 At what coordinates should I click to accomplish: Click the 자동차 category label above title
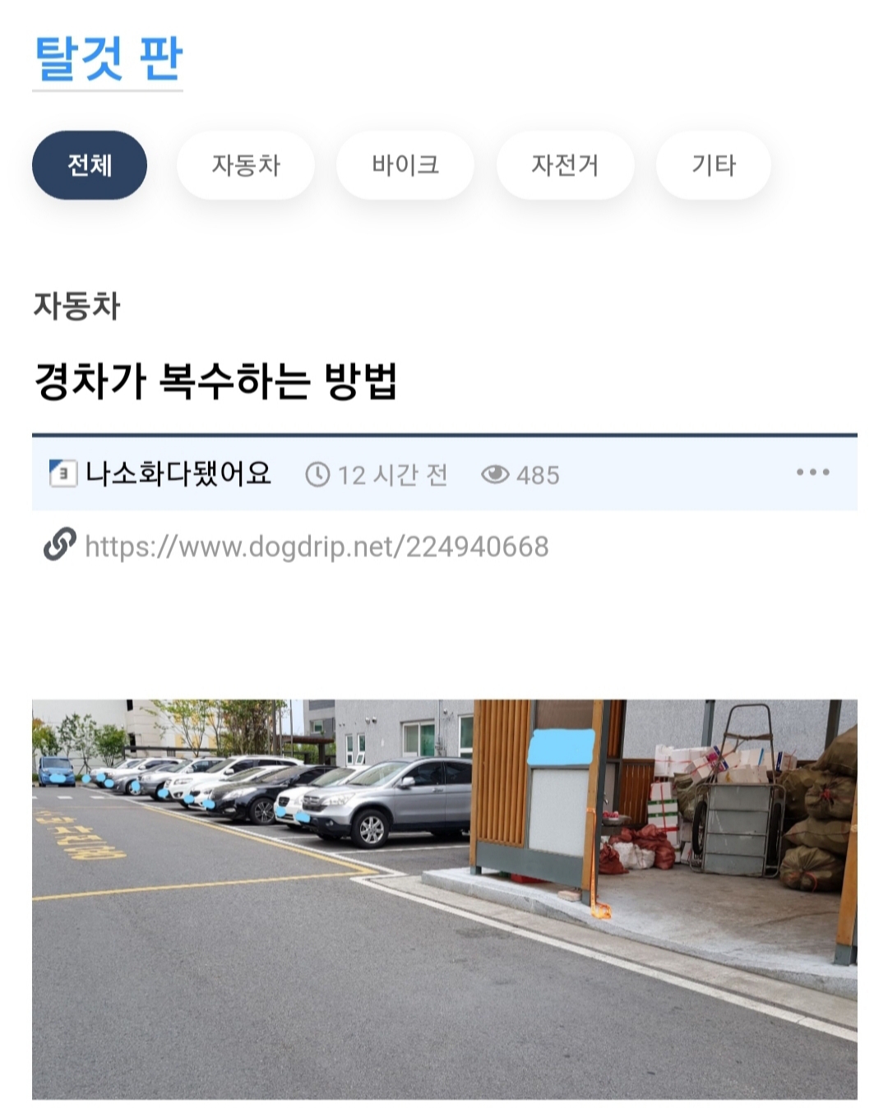tap(76, 306)
